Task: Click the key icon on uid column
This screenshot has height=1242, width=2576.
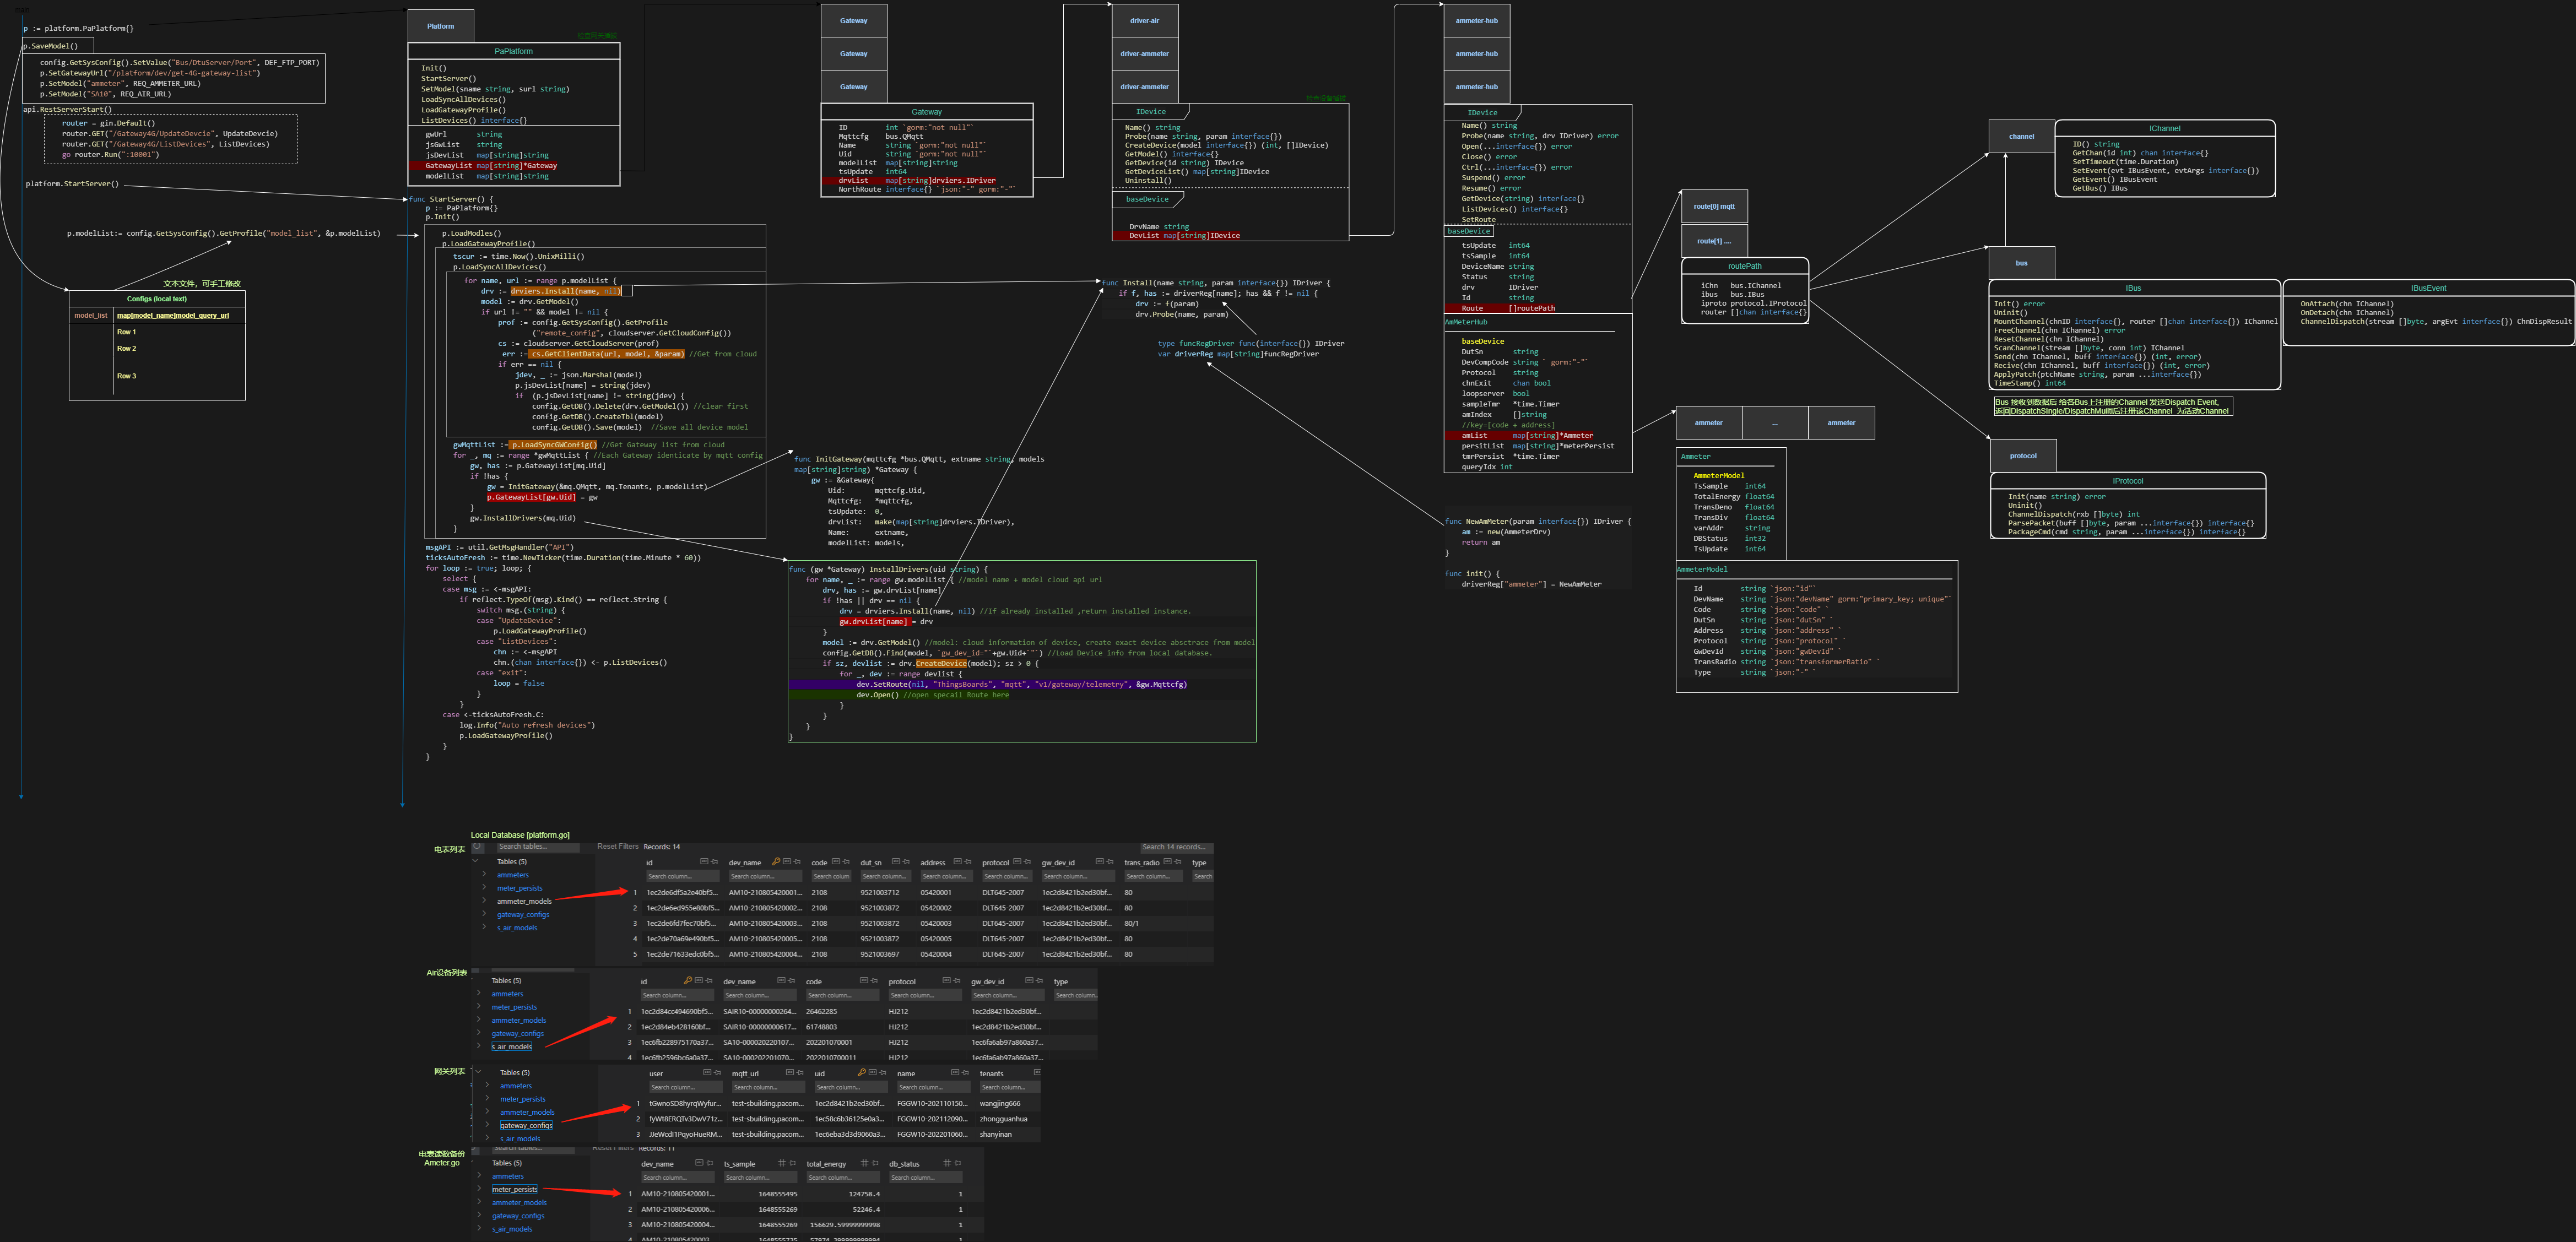Action: tap(862, 1073)
